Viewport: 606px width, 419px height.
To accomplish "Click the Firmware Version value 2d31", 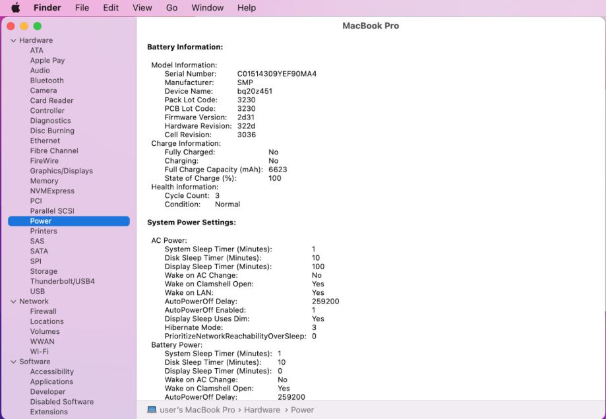I will [x=246, y=117].
